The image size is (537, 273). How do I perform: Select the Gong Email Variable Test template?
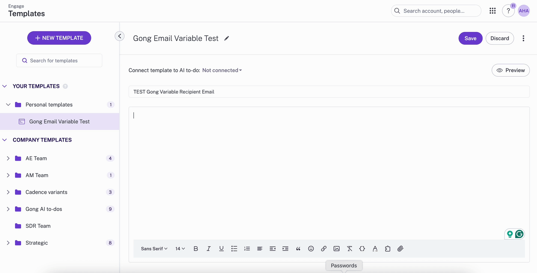click(59, 122)
